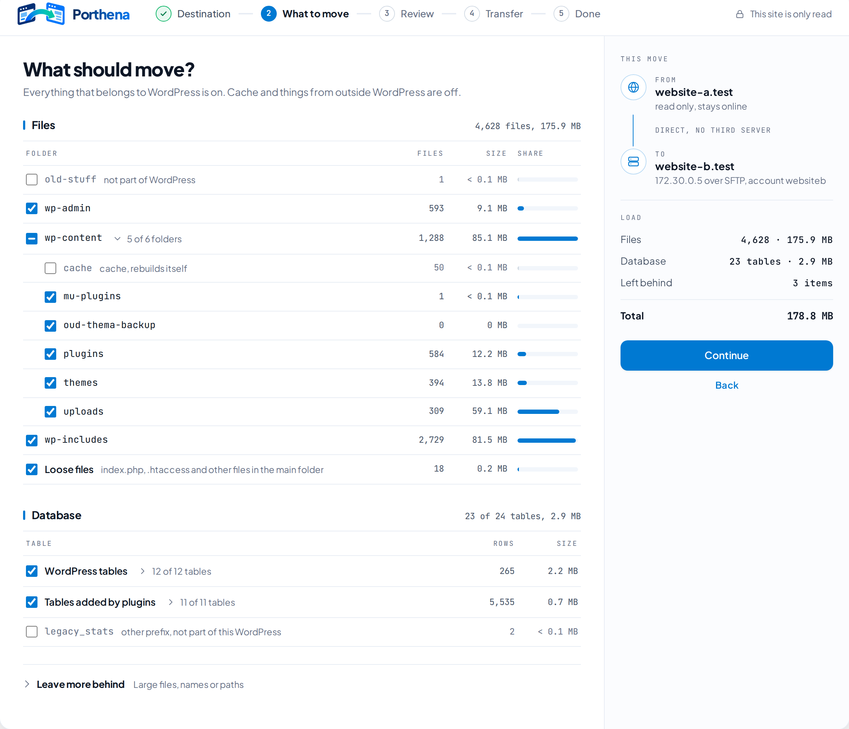
Task: Expand WordPress tables chevron
Action: [142, 571]
